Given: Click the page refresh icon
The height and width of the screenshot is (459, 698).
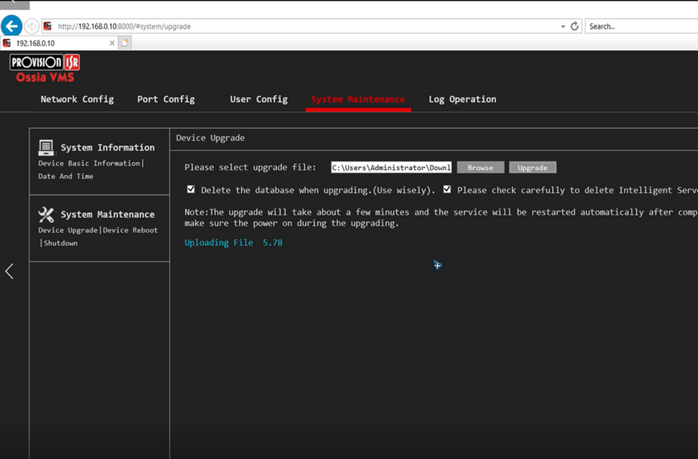Looking at the screenshot, I should click(574, 27).
